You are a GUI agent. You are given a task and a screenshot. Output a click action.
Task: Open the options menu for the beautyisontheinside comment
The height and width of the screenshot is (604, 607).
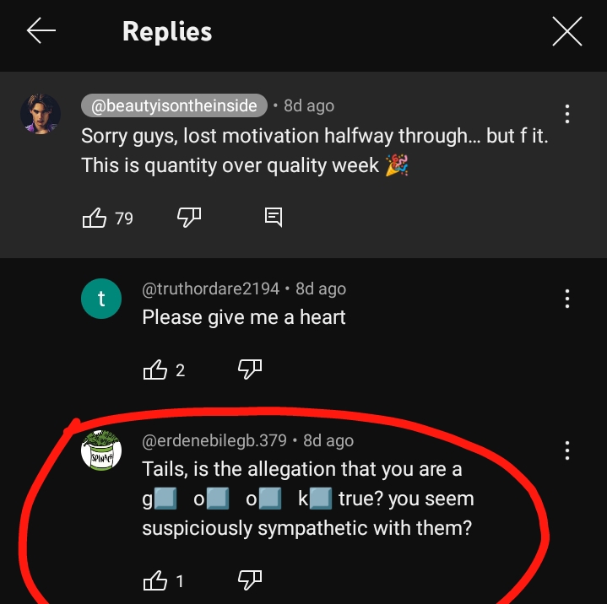[x=566, y=114]
